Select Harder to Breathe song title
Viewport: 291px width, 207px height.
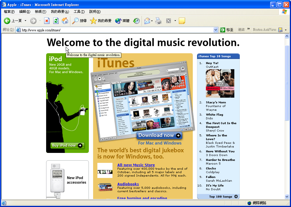click(220, 160)
